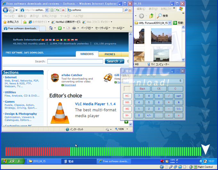This screenshot has height=170, width=218.
Task: Click the IE page vertical scrollbar thumb
Action: 130,43
